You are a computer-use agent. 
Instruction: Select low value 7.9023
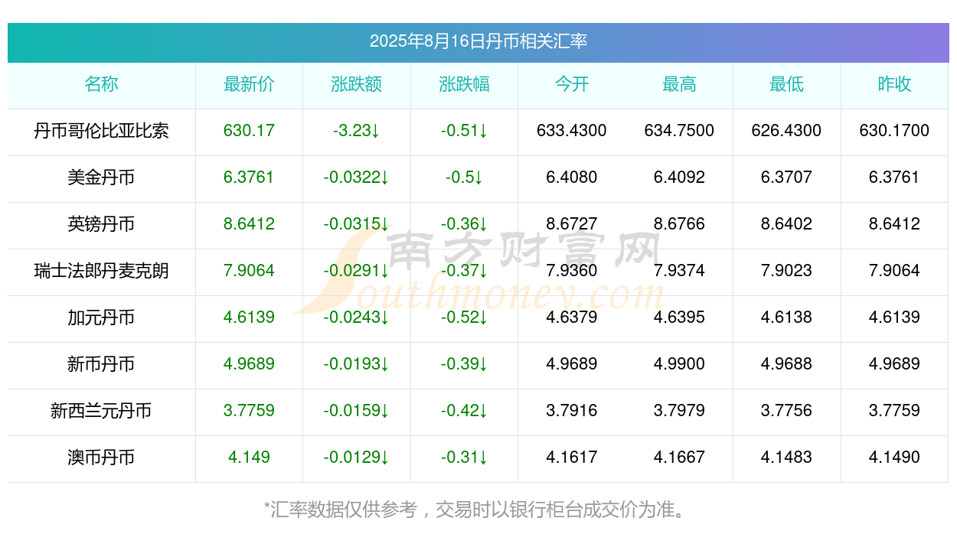pyautogui.click(x=787, y=271)
